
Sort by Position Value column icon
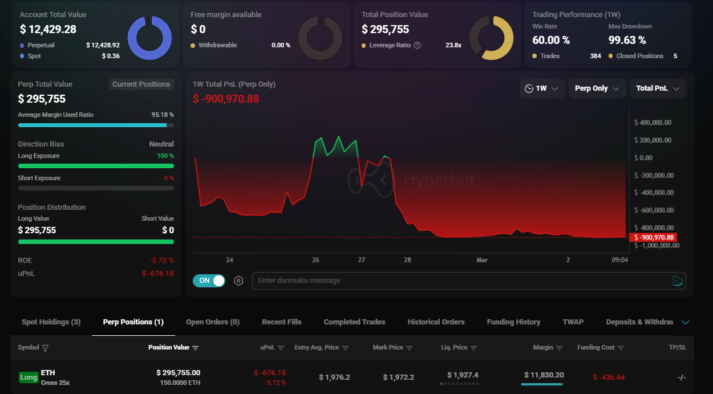point(196,348)
